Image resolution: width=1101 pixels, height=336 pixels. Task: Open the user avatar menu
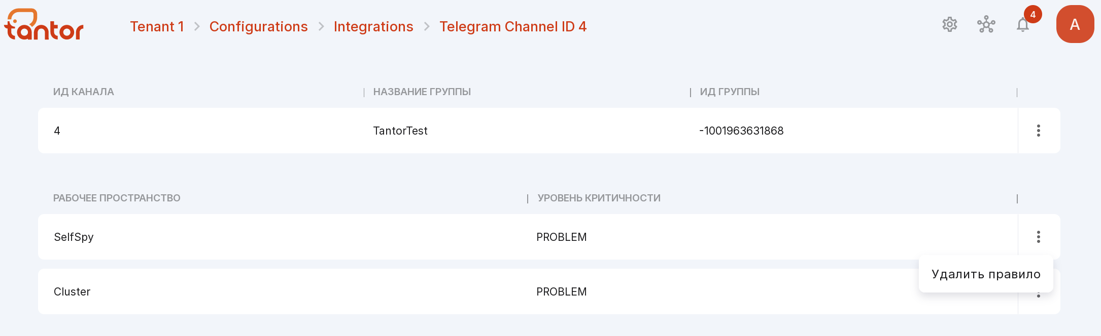point(1075,24)
